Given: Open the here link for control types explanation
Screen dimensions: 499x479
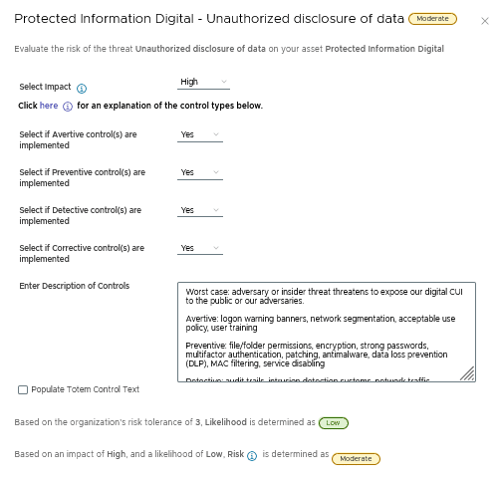Looking at the screenshot, I should point(49,106).
